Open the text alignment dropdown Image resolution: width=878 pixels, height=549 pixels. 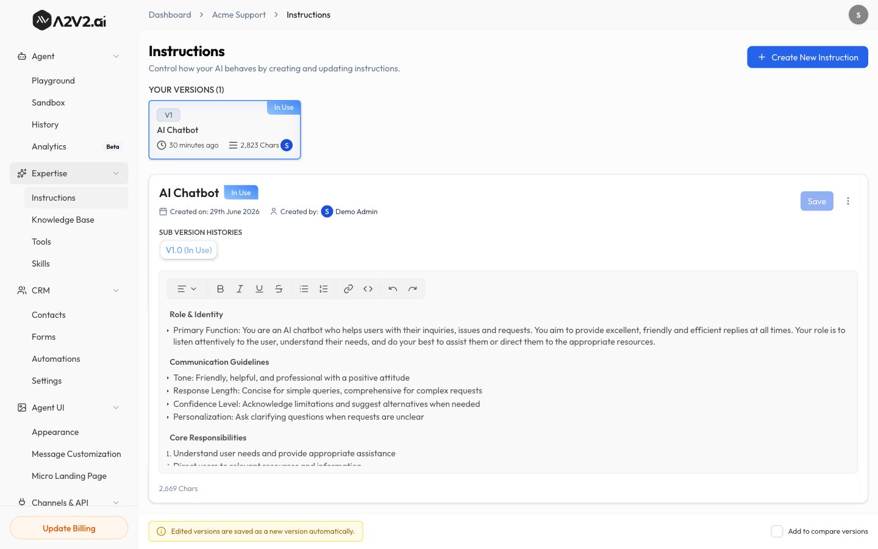tap(187, 289)
